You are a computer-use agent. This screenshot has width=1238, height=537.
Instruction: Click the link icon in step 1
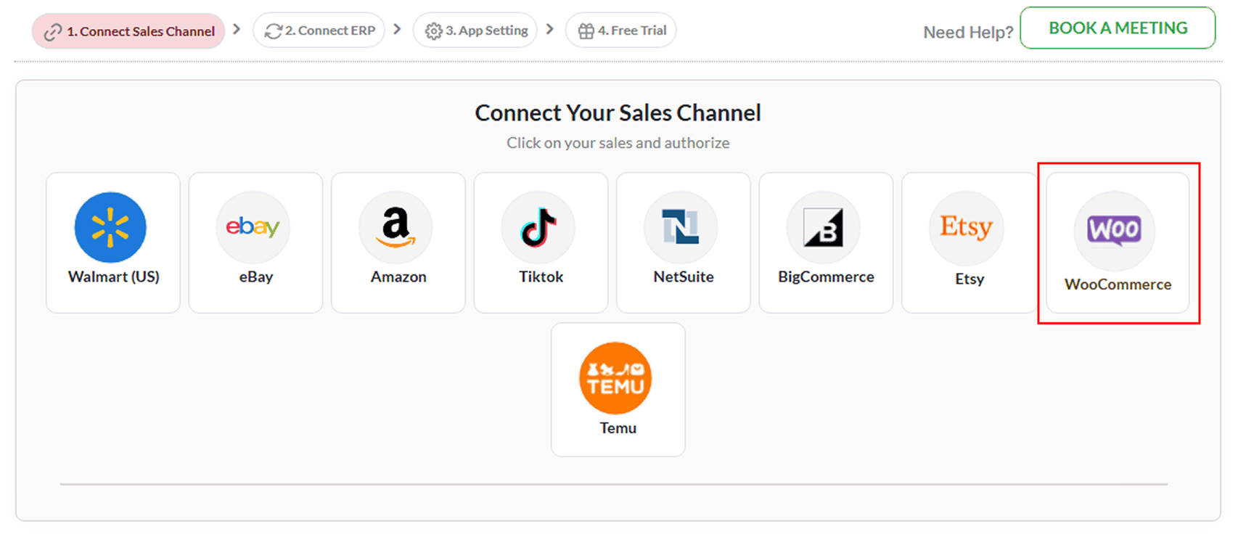pos(53,32)
